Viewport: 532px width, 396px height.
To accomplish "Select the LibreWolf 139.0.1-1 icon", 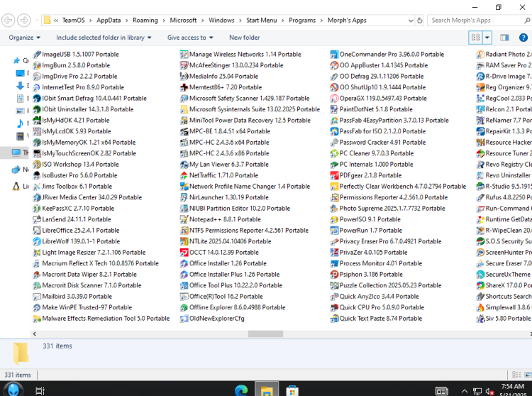I will pyautogui.click(x=37, y=241).
